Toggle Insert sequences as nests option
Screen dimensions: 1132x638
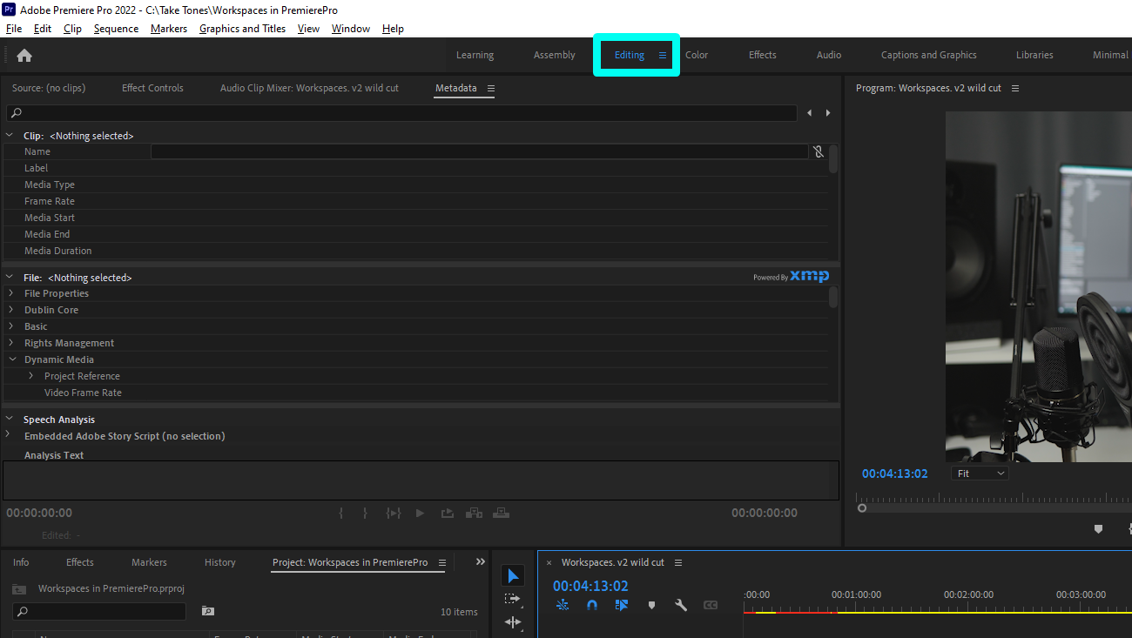pyautogui.click(x=563, y=605)
